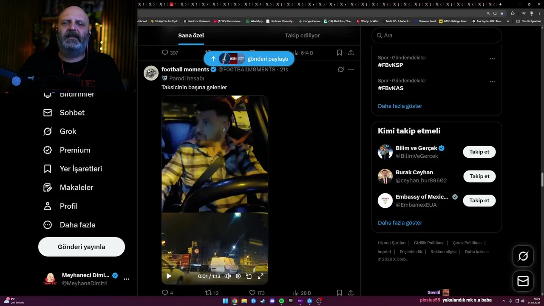
Task: Open Bilim ve Gerçek profile avatar
Action: point(385,152)
